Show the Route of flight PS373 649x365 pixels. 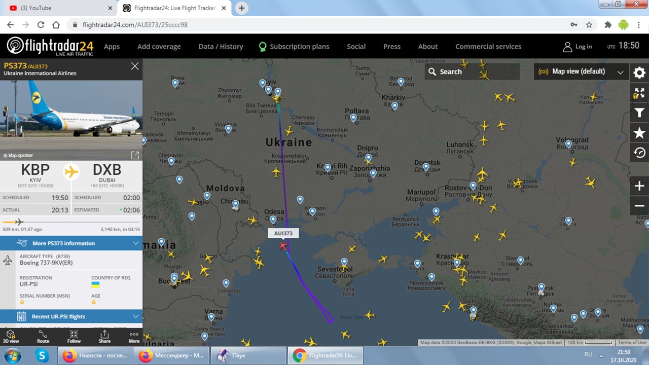pyautogui.click(x=43, y=337)
